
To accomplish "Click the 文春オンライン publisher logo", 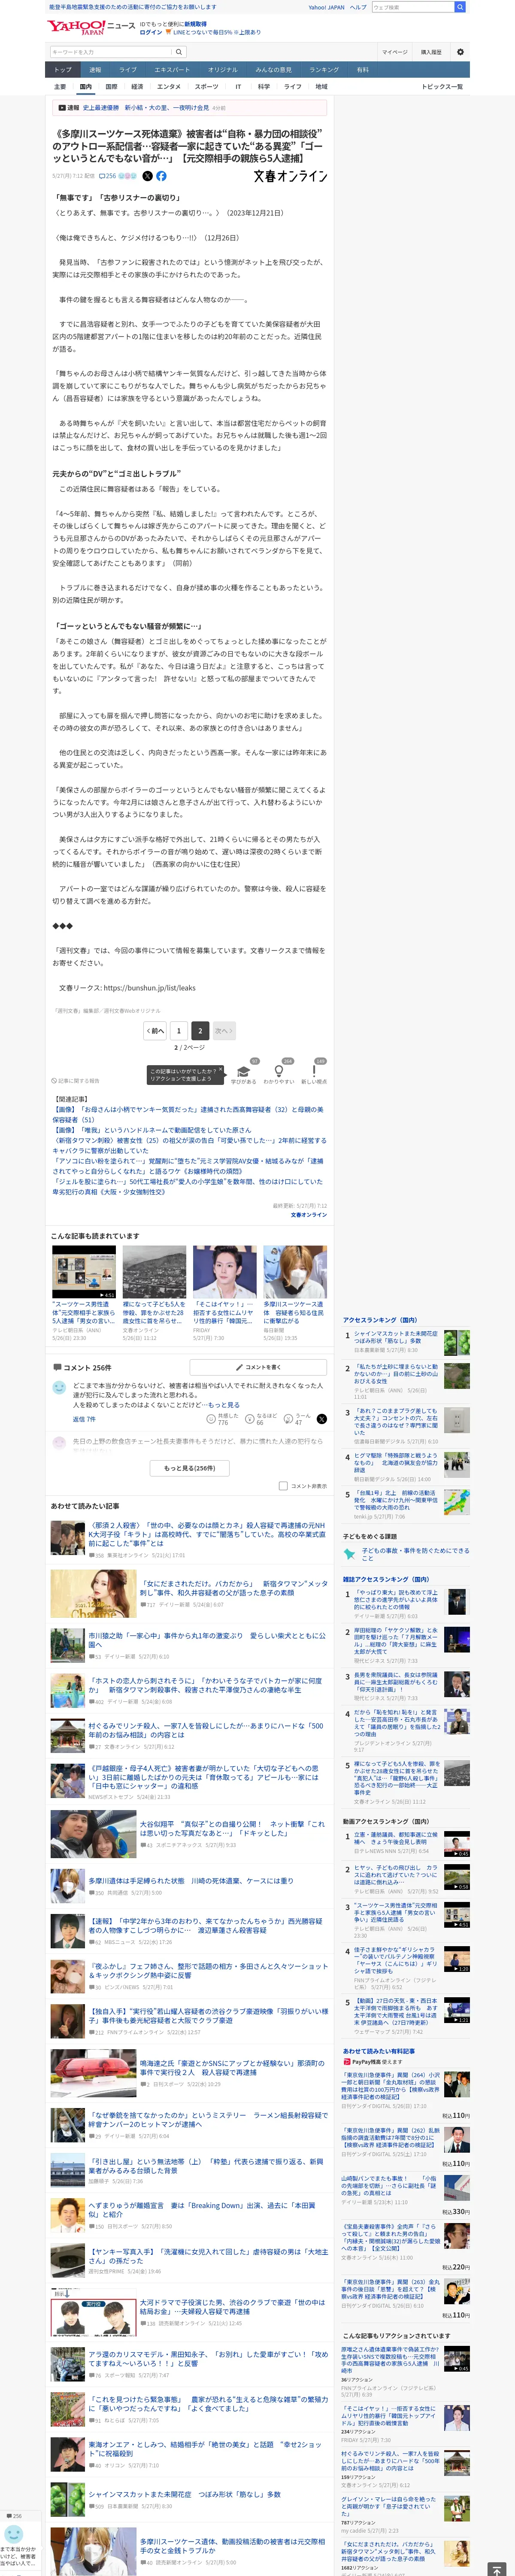I will [x=290, y=176].
